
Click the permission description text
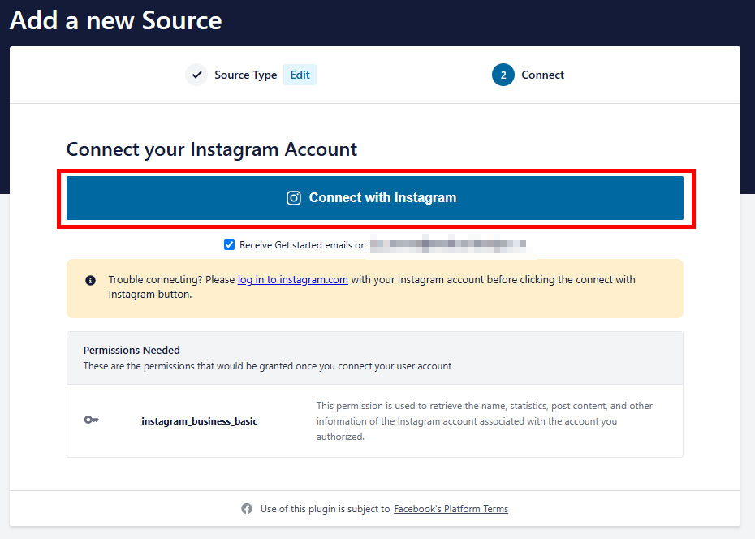tap(485, 421)
